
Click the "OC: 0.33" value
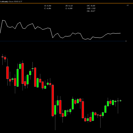(91, 6)
